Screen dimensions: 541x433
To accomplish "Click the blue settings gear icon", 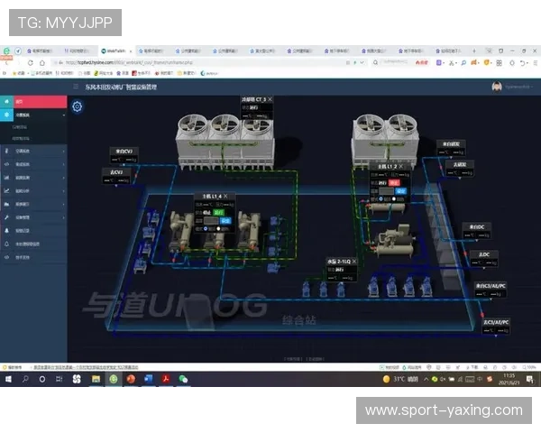I will 78,106.
